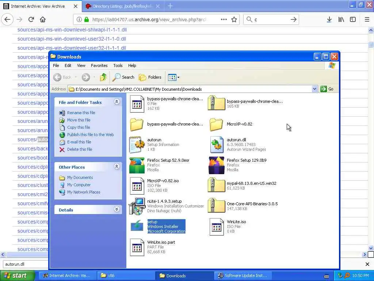Select Firefox Setup 129.0b9 installer icon
Viewport: 374px width, 281px height.
click(x=217, y=165)
